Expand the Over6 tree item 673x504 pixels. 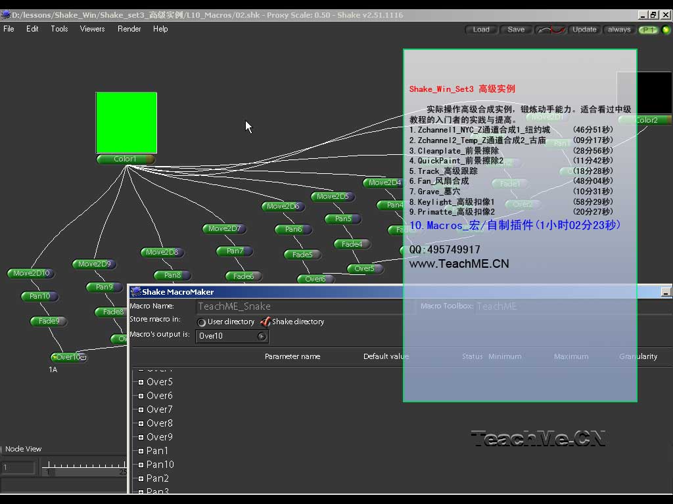click(x=141, y=396)
